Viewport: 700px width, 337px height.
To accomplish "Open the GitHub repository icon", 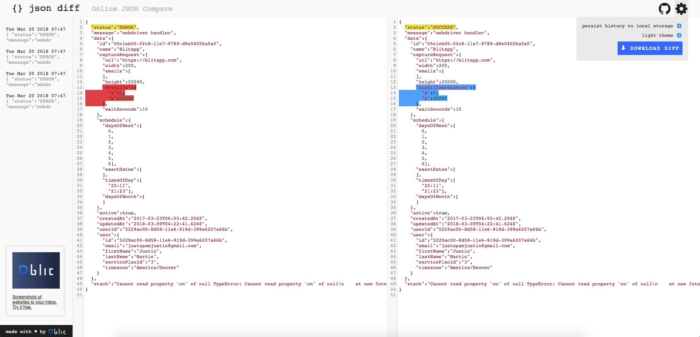I will (664, 8).
